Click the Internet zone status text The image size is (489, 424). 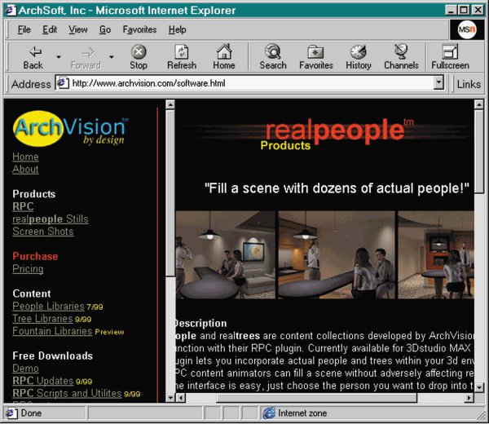click(x=302, y=413)
